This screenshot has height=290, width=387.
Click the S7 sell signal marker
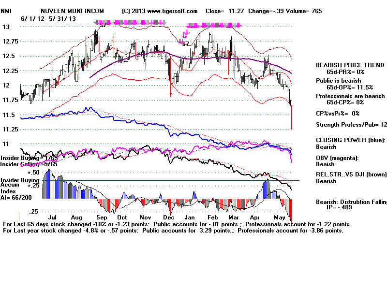pos(185,43)
